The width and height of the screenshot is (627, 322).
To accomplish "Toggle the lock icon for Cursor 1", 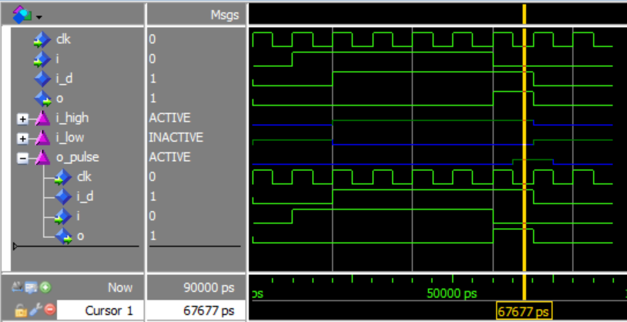I will [x=20, y=310].
